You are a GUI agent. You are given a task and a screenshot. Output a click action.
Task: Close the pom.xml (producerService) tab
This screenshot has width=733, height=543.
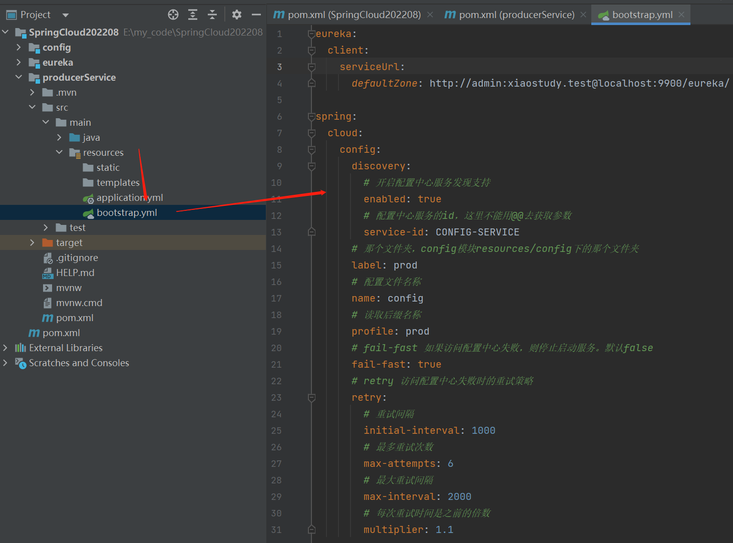pyautogui.click(x=583, y=15)
